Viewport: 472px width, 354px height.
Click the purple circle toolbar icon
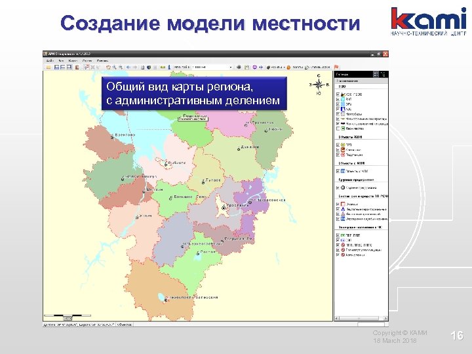(x=255, y=67)
